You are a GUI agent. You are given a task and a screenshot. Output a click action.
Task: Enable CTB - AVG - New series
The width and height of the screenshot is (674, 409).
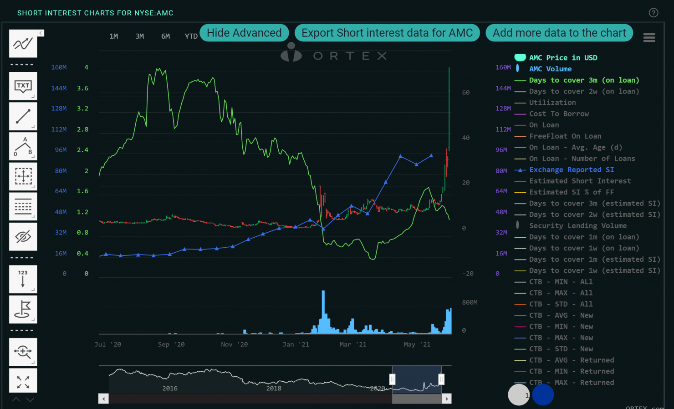coord(561,315)
